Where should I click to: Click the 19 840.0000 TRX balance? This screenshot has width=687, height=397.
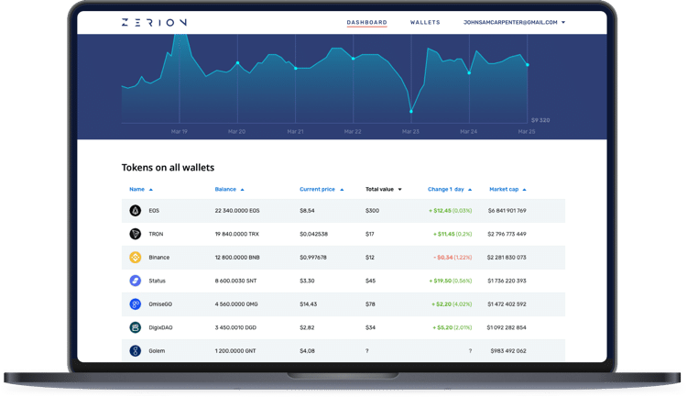click(x=236, y=234)
